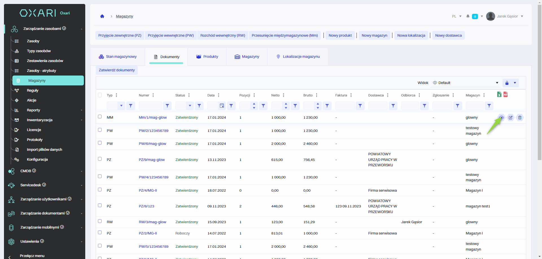The height and width of the screenshot is (259, 542).
Task: Open the PW/2/123456789 document link
Action: click(153, 131)
